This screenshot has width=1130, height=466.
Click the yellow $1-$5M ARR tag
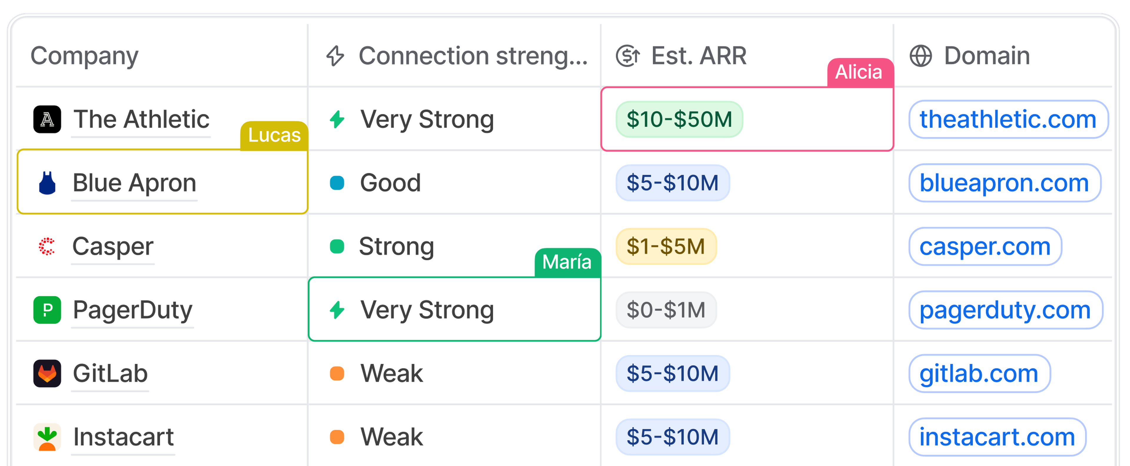coord(666,246)
